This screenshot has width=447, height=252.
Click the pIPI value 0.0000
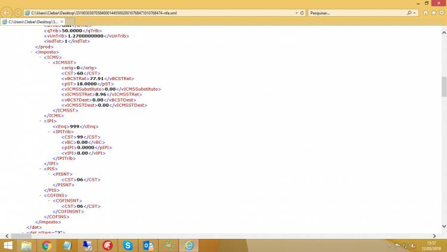[85, 147]
